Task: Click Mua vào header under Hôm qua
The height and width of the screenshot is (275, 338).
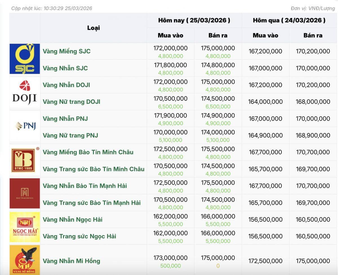Action: pos(265,35)
